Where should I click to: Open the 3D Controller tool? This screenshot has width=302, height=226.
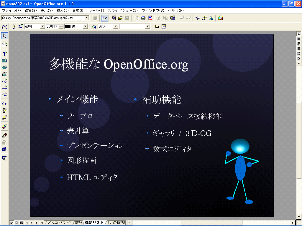click(x=4, y=149)
